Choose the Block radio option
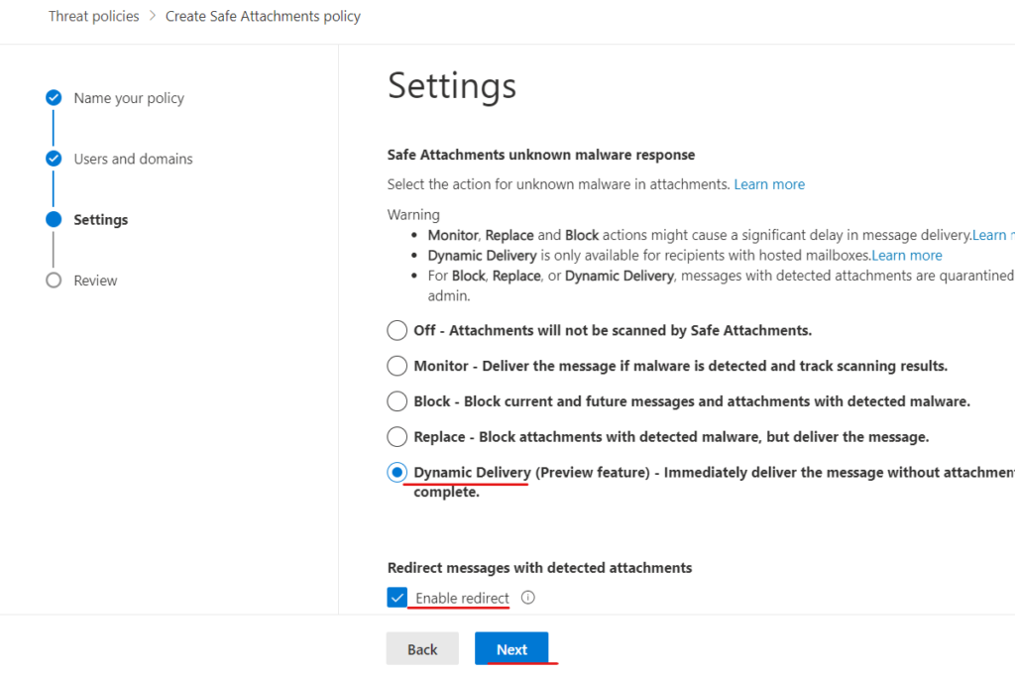 point(396,401)
